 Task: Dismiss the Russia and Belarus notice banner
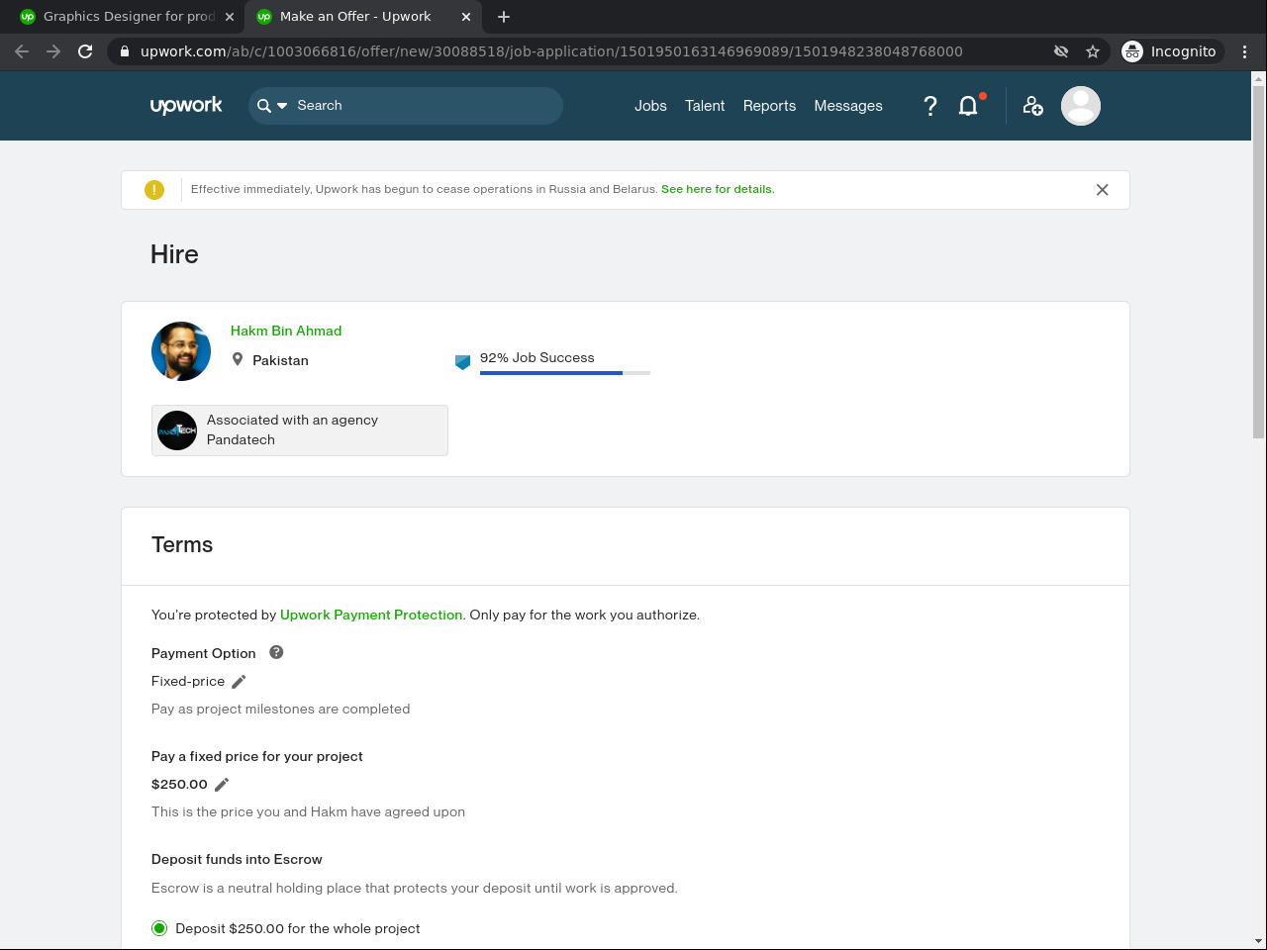[1102, 190]
